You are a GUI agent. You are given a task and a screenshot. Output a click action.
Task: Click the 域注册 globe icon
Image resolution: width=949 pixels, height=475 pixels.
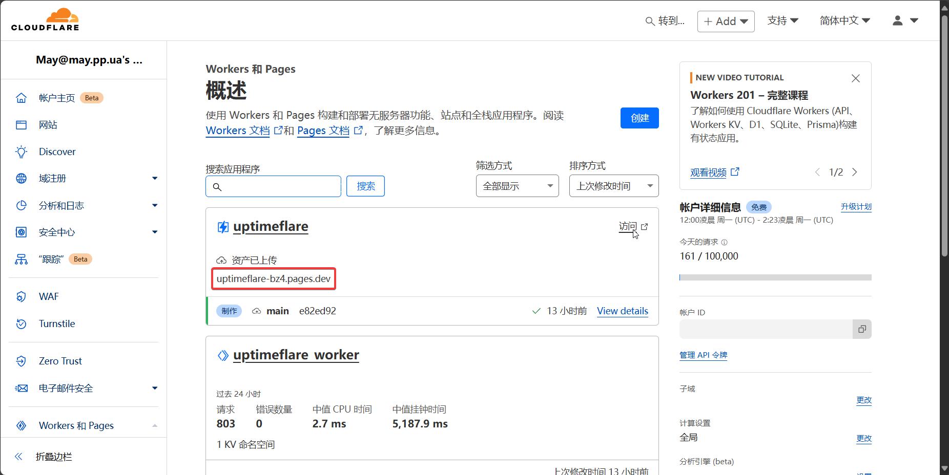click(21, 178)
